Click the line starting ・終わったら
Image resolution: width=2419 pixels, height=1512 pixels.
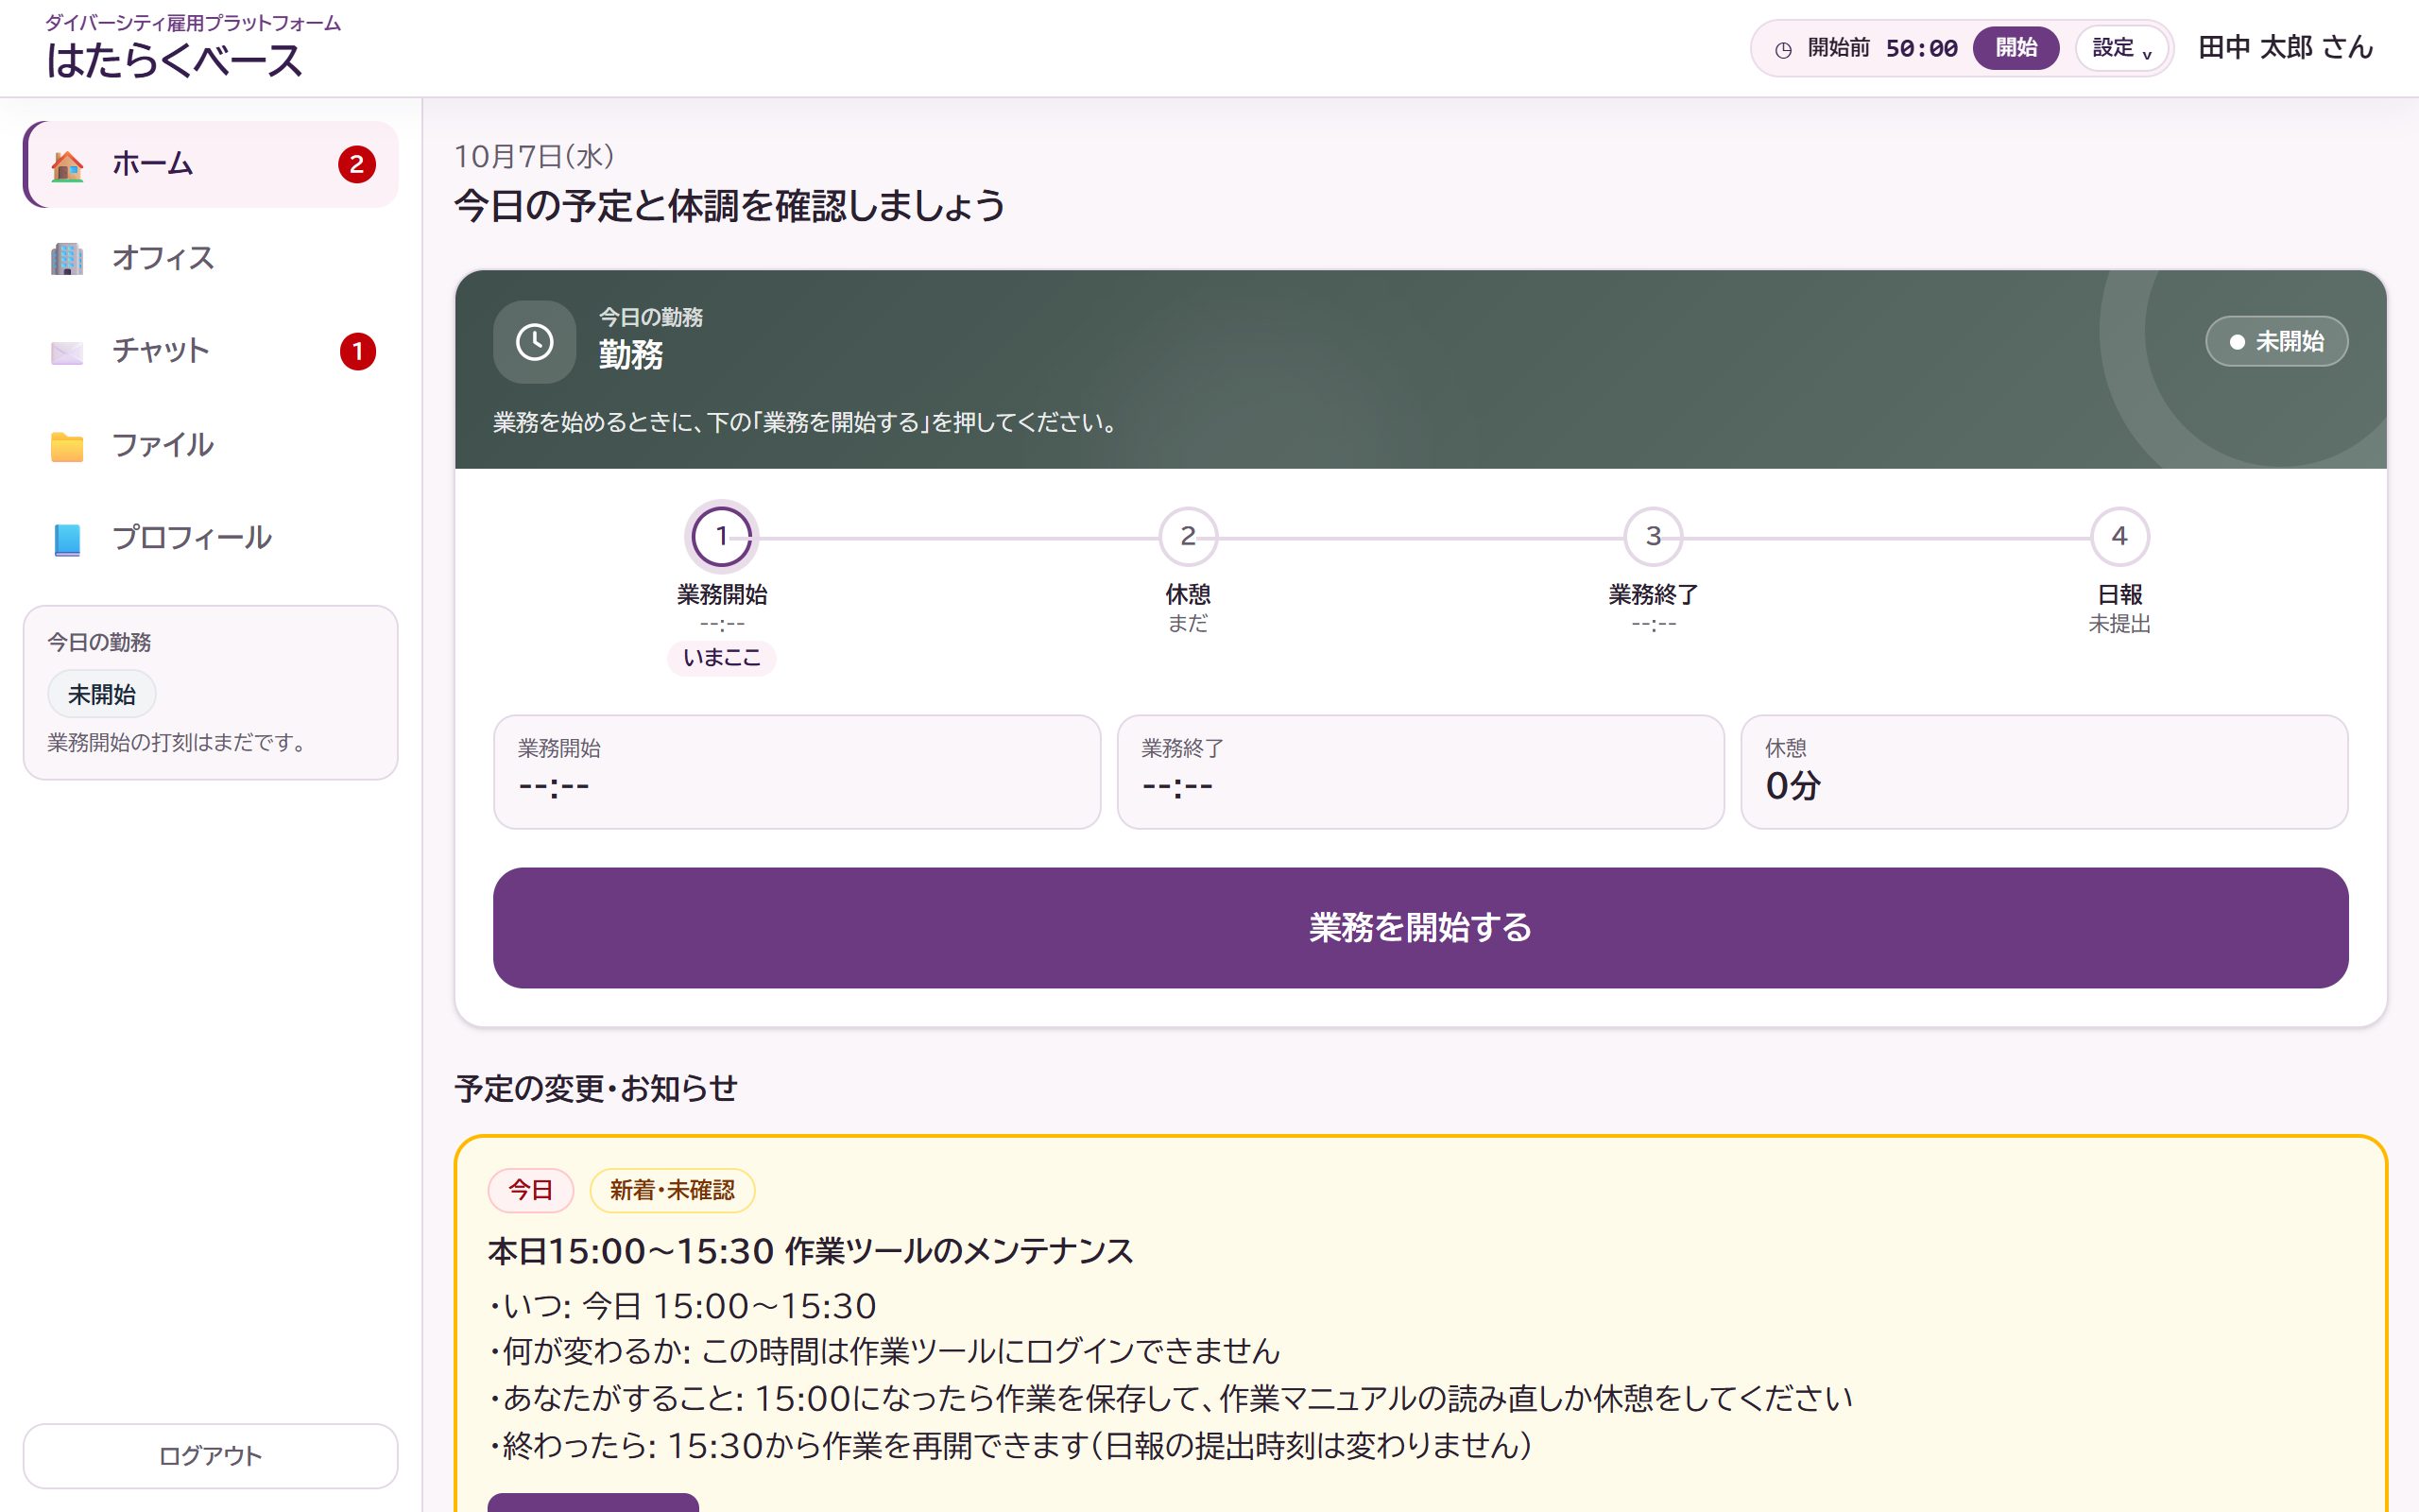coord(1009,1446)
